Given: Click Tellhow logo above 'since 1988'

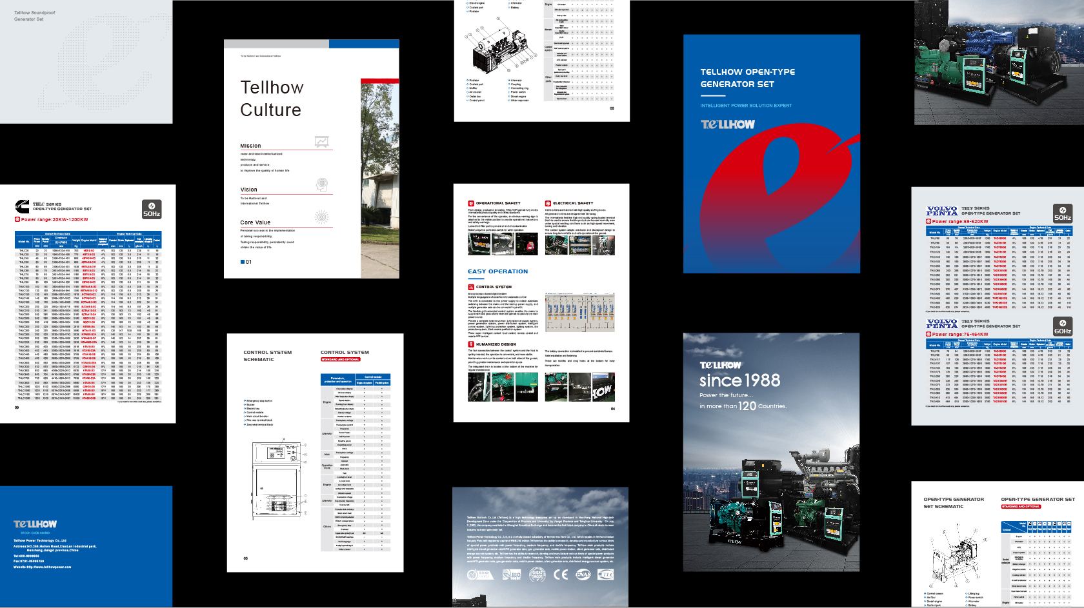Looking at the screenshot, I should pos(721,365).
